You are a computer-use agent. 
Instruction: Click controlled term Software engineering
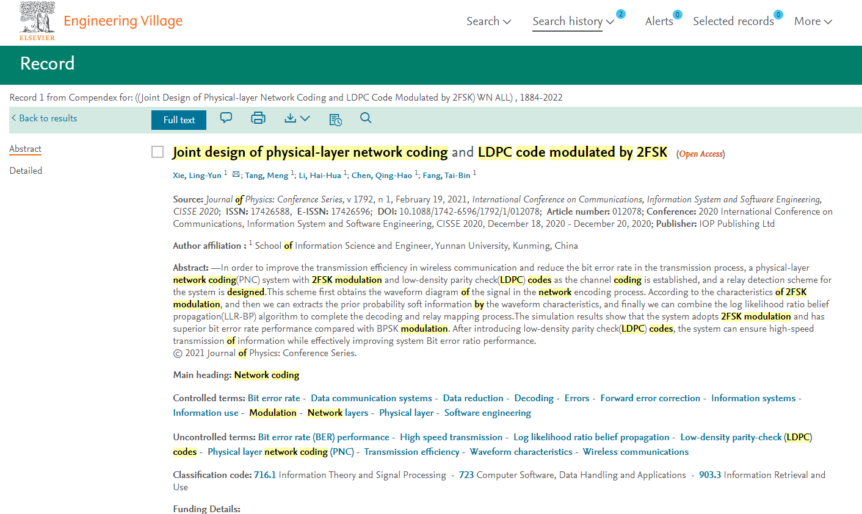488,413
